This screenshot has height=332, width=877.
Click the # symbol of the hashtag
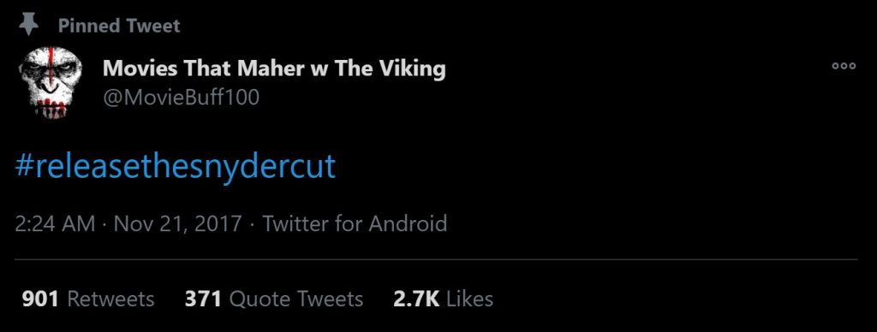25,166
